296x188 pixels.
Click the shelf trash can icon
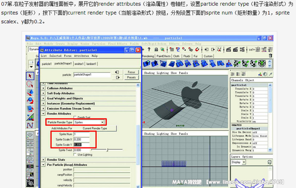point(270,56)
